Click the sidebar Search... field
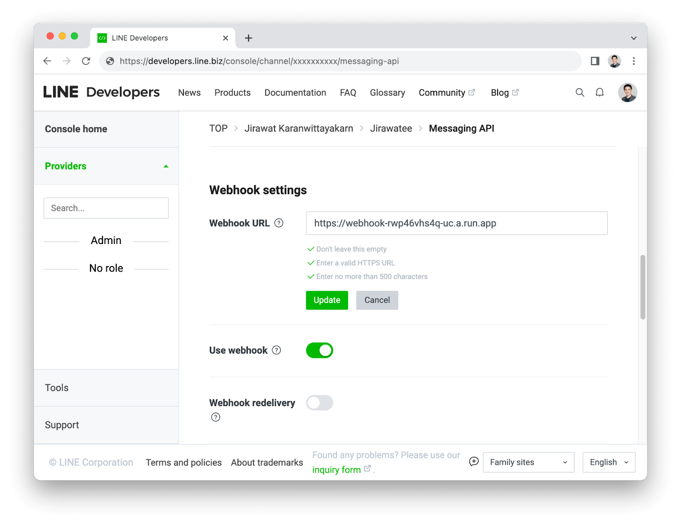Viewport: 681px width, 525px height. pyautogui.click(x=106, y=208)
